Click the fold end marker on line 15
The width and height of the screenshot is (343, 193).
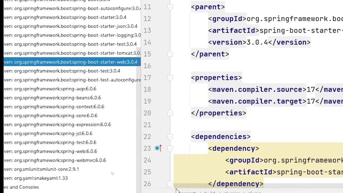pos(170,54)
